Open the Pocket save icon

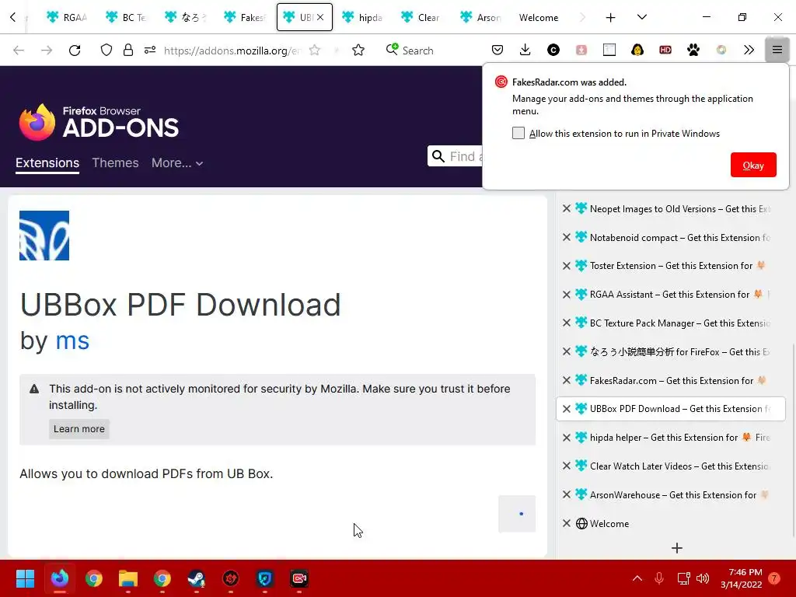coord(497,50)
